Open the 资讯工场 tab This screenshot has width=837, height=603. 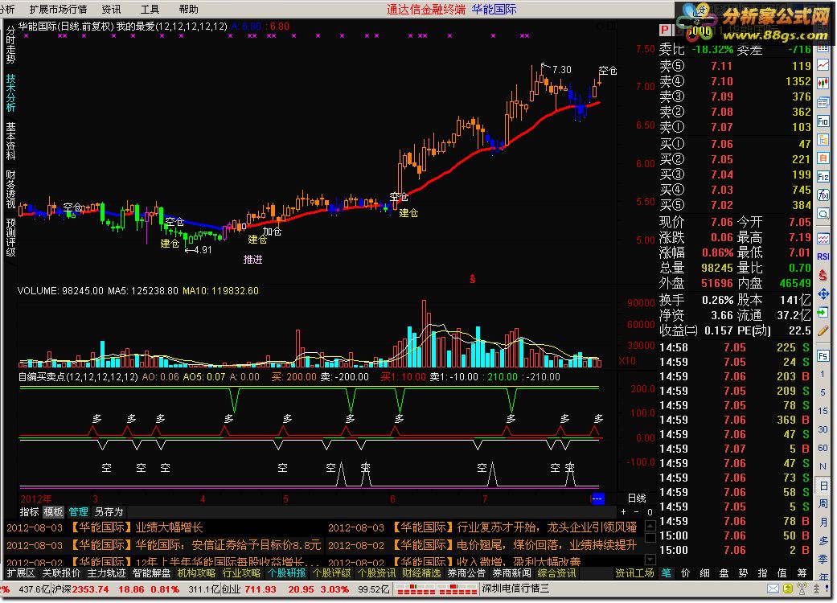pos(634,573)
